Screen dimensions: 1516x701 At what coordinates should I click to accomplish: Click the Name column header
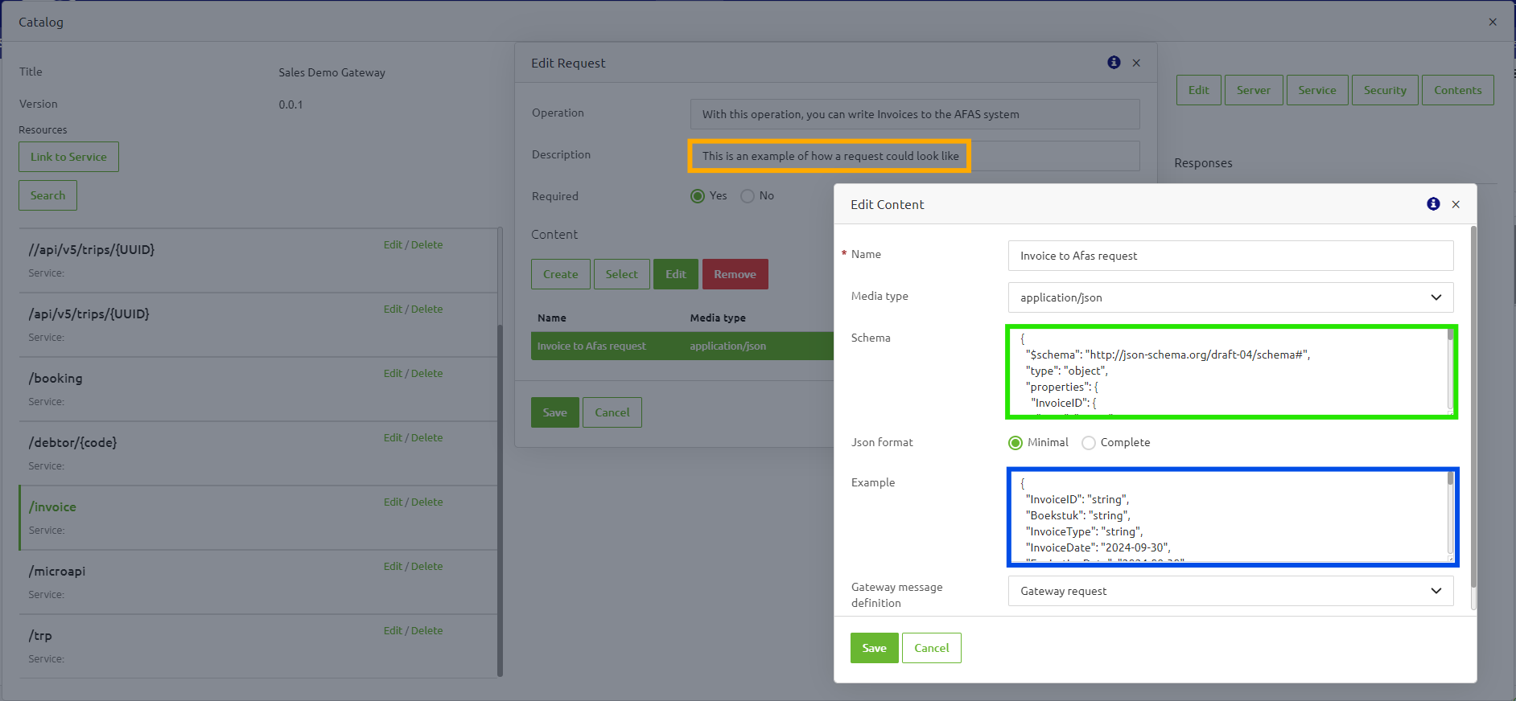coord(552,318)
